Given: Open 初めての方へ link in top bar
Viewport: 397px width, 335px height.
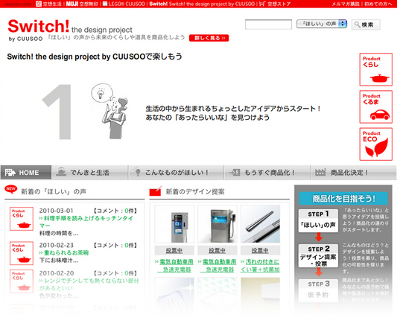Looking at the screenshot, I should click(378, 4).
